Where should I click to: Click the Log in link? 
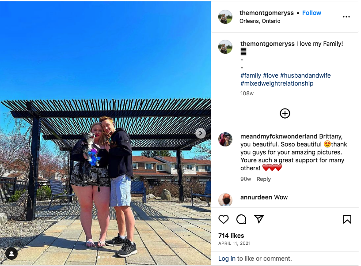coord(227,259)
